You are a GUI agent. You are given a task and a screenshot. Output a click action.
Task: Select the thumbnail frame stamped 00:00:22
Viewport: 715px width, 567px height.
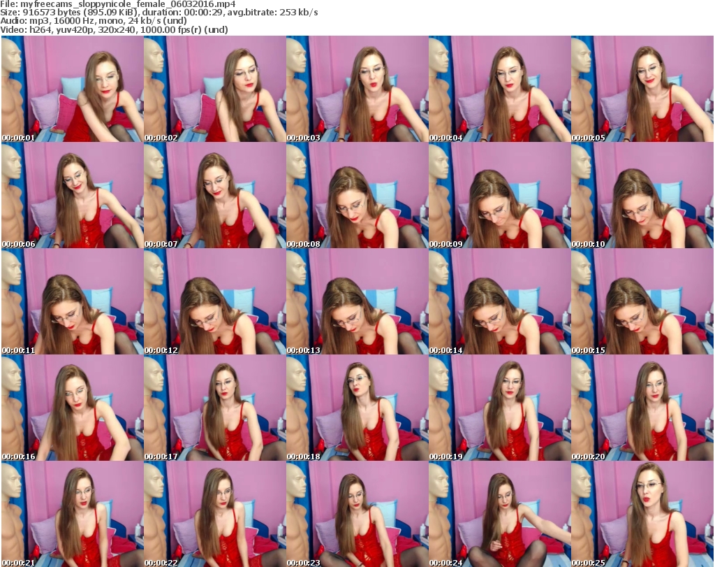[215, 514]
